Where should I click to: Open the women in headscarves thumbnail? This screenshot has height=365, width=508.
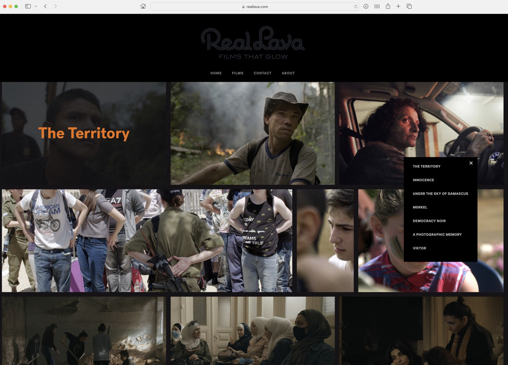coord(253,331)
